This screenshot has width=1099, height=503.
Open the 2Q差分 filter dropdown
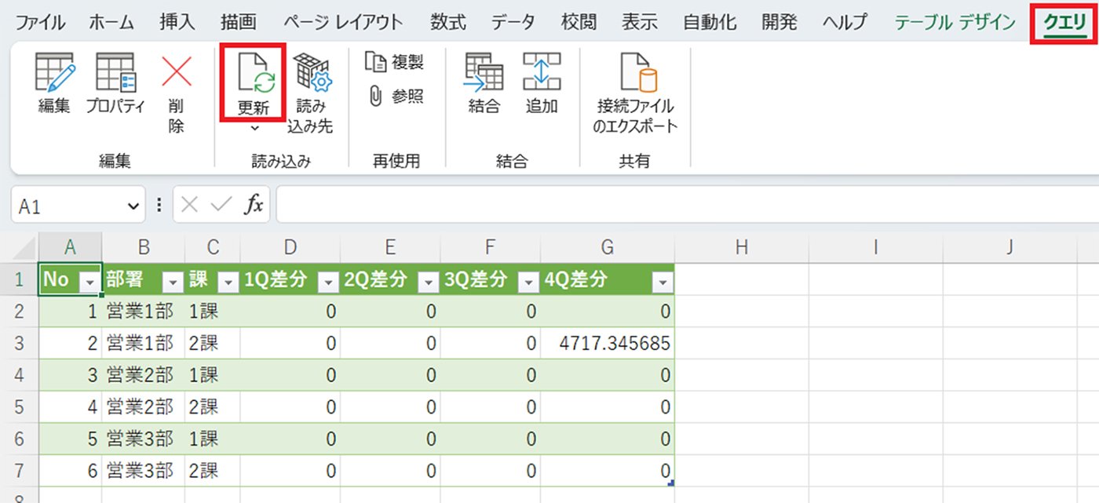click(429, 282)
